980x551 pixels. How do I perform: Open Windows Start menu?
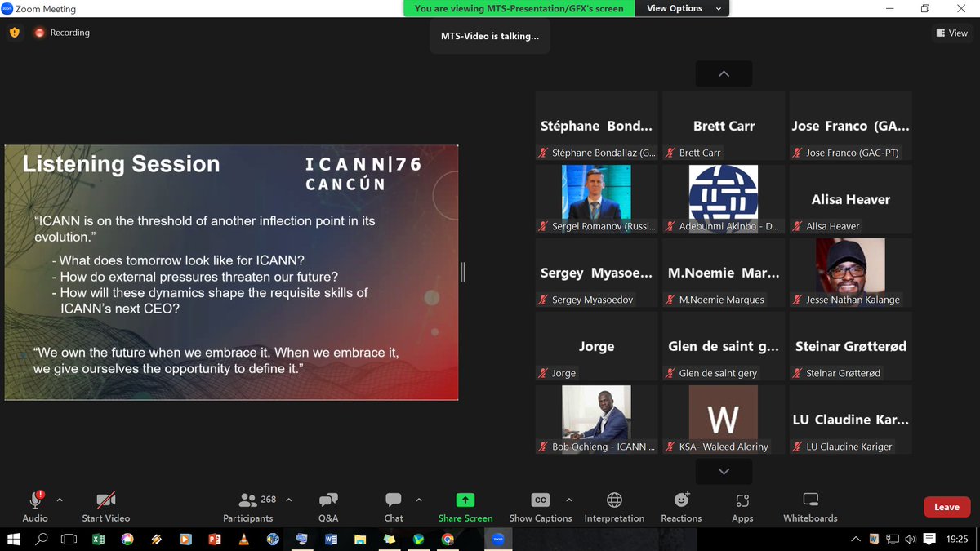13,539
